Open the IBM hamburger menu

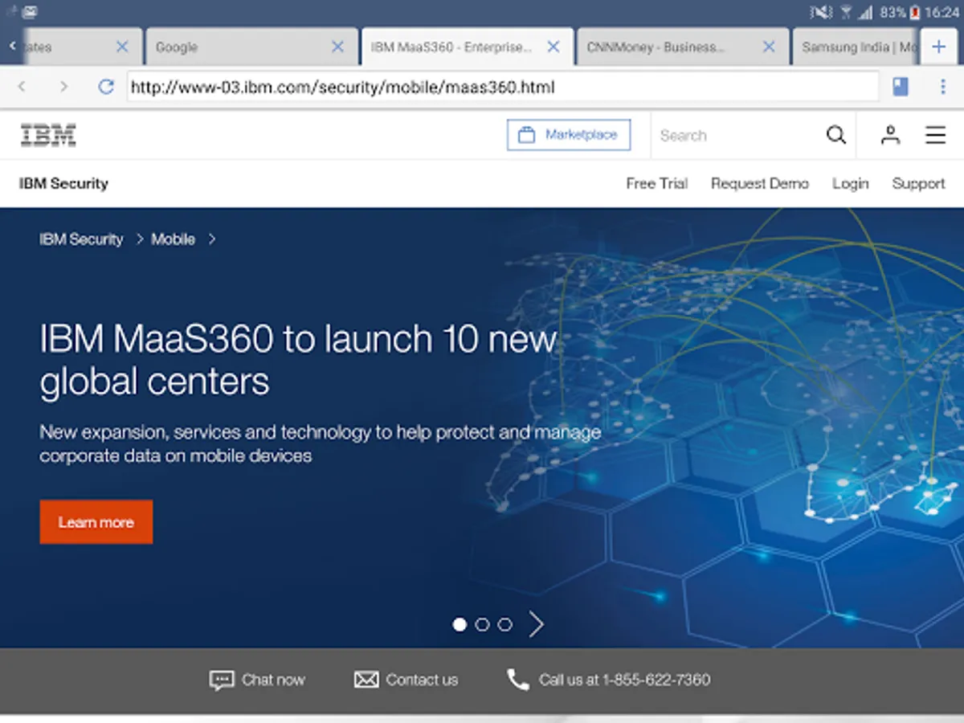coord(935,135)
